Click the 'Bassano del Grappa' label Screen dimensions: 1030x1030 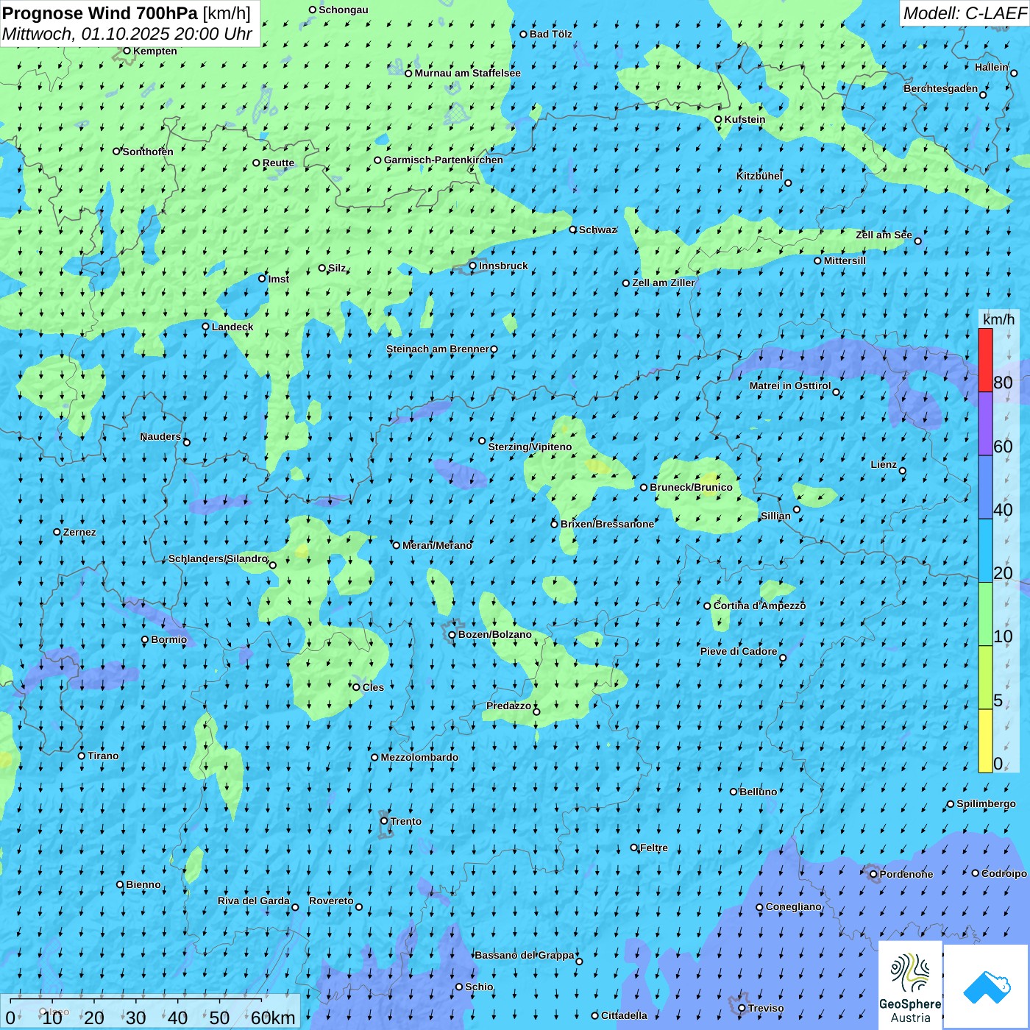(x=525, y=955)
